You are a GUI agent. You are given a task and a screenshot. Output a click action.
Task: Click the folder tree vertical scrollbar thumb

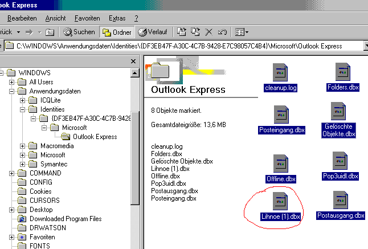(134, 158)
